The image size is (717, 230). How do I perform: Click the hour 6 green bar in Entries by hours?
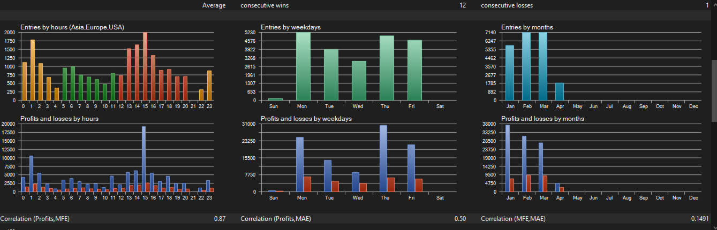73,83
